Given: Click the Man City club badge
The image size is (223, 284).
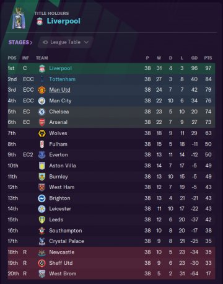Looking at the screenshot, I should pos(42,101).
